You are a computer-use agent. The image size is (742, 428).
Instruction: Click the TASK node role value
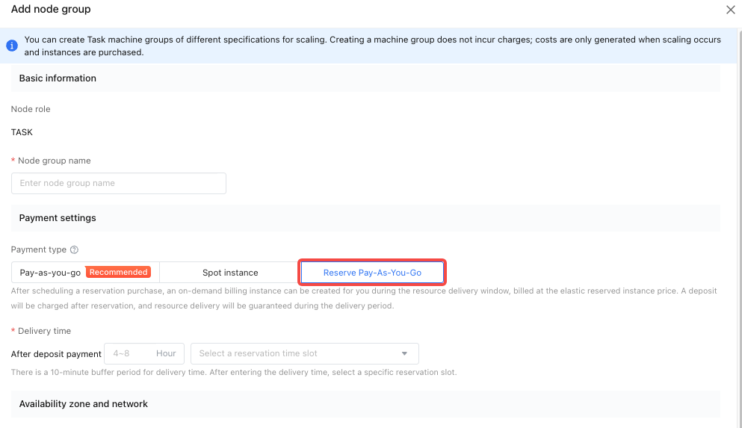(x=22, y=132)
